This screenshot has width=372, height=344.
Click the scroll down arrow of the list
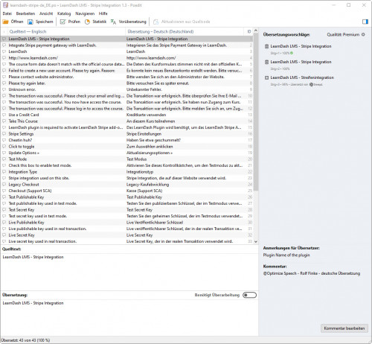[256, 241]
